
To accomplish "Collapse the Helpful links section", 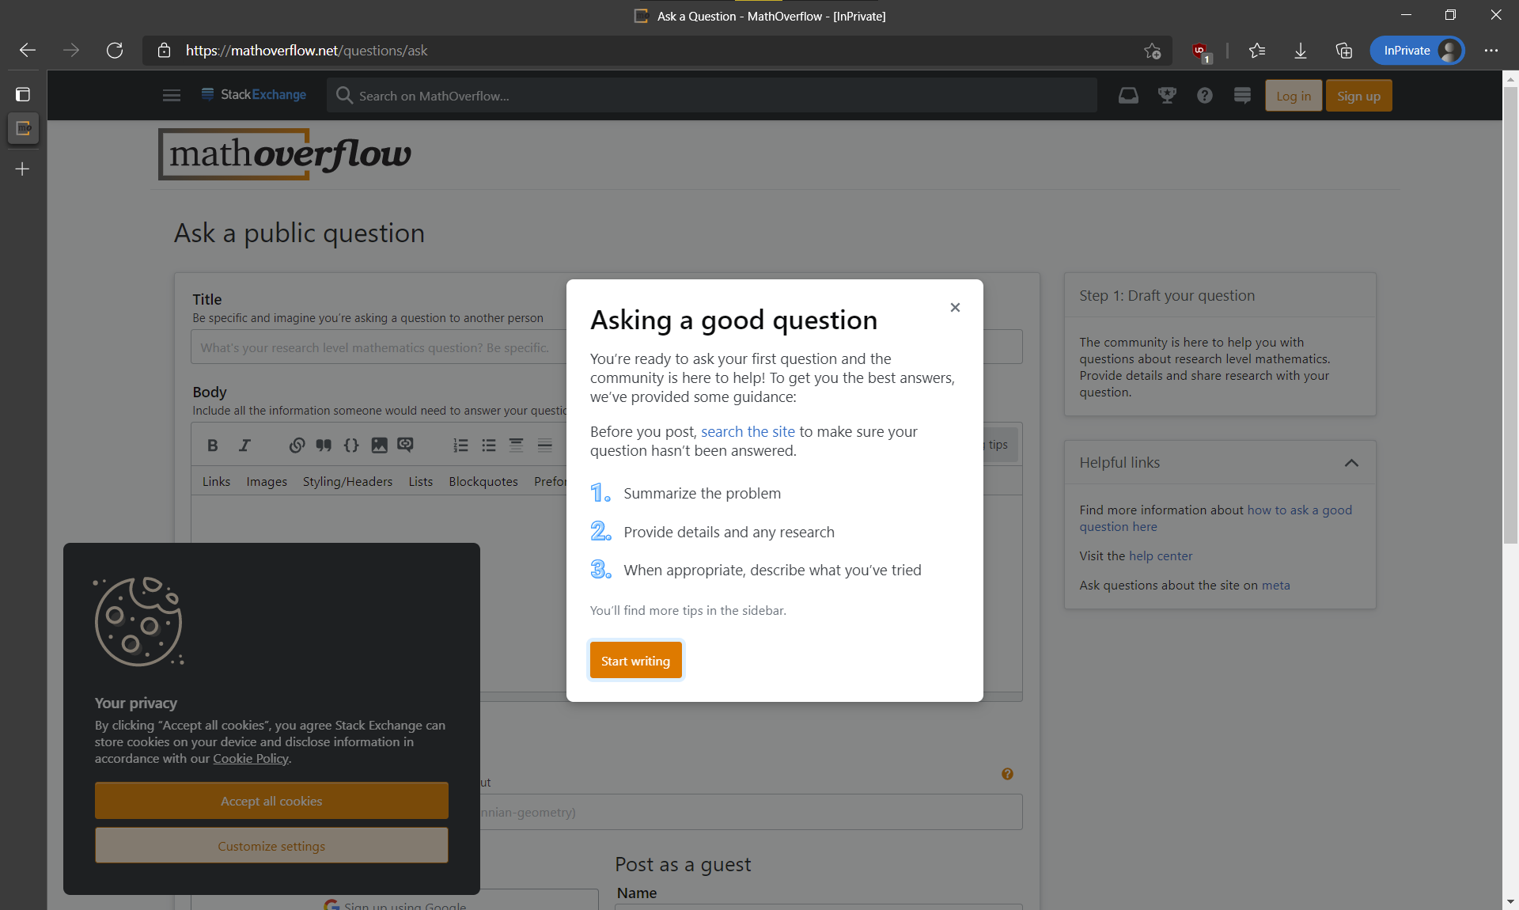I will tap(1350, 461).
